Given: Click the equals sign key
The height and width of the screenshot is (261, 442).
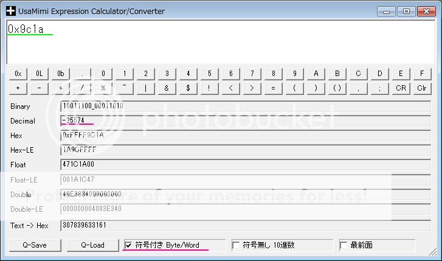Looking at the screenshot, I should (274, 88).
